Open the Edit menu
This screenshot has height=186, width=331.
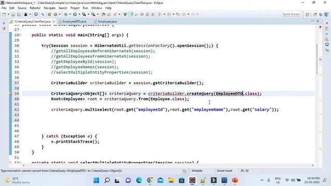pyautogui.click(x=12, y=8)
